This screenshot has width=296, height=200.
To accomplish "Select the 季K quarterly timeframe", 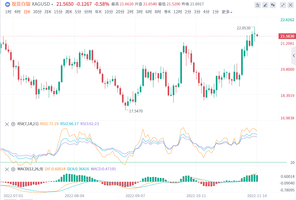I will pyautogui.click(x=167, y=12).
